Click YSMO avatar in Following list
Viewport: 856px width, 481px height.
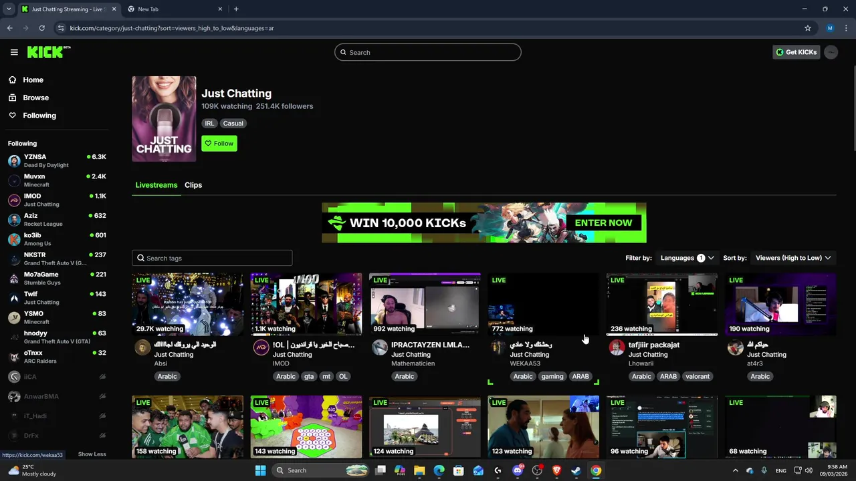(14, 317)
